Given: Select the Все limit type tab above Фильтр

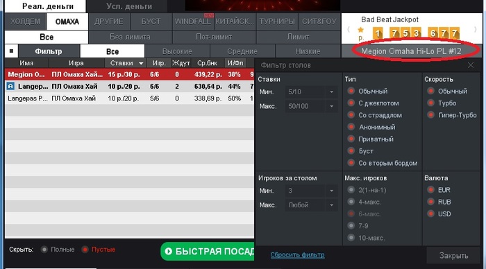Looking at the screenshot, I should [x=47, y=37].
